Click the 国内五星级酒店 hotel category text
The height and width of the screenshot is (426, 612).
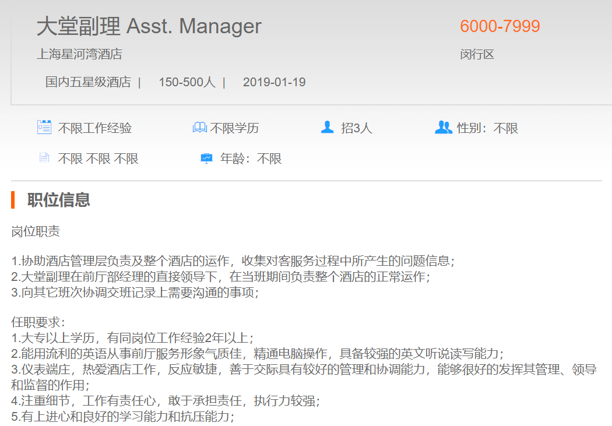[x=88, y=82]
